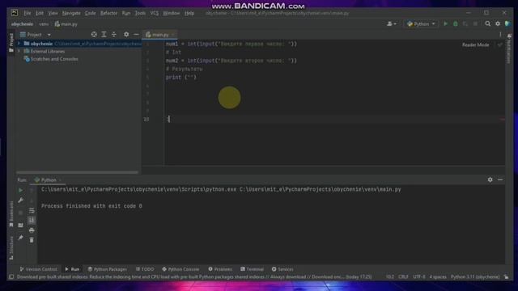Click the green Run button in the main toolbar
This screenshot has width=518, height=291.
point(445,23)
